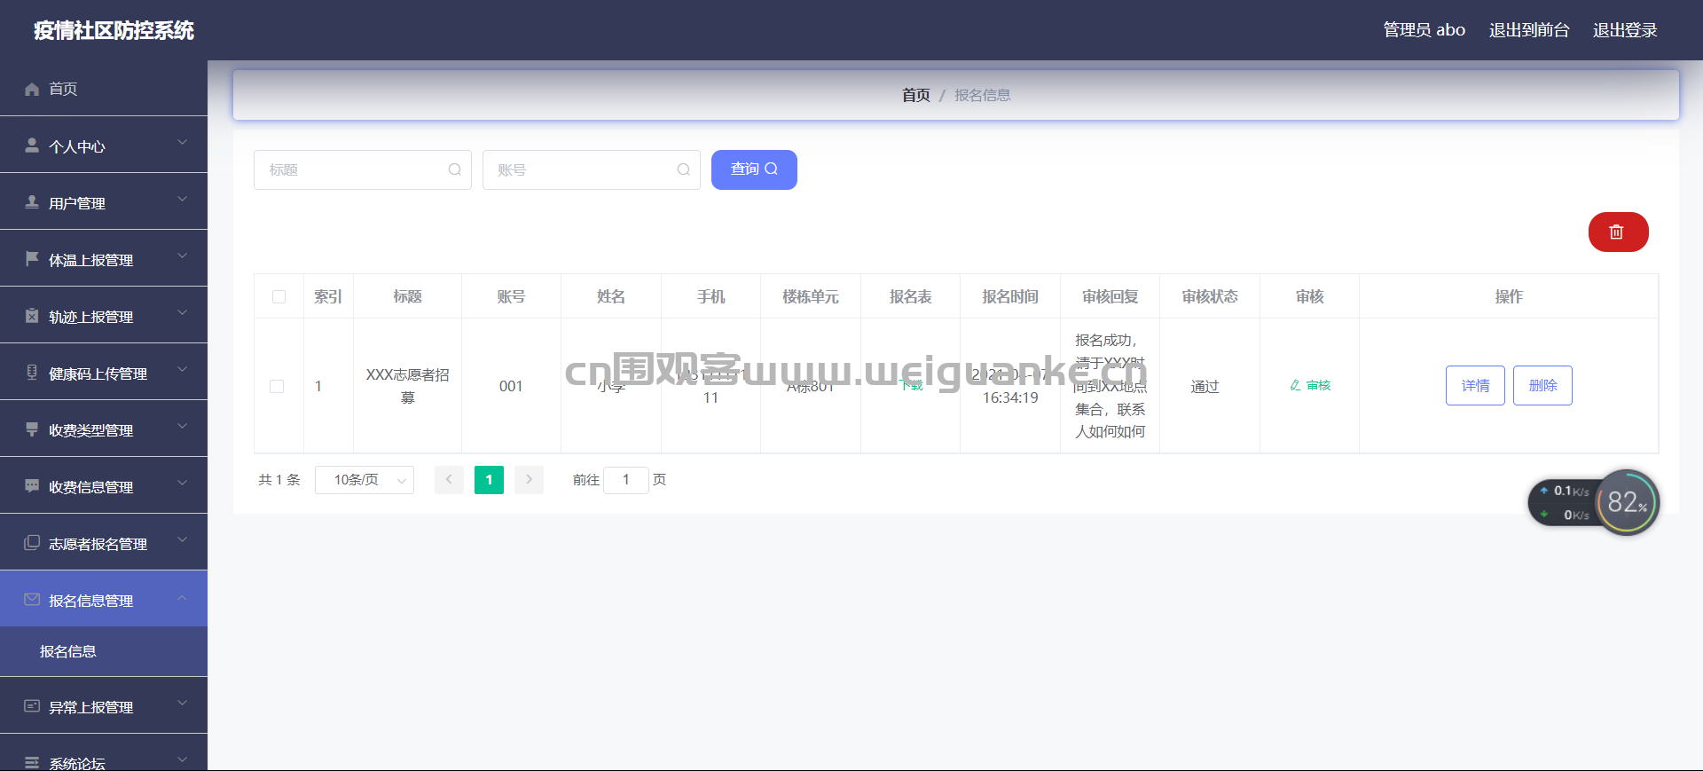Click the search magnifier in the 标题 field

point(454,169)
